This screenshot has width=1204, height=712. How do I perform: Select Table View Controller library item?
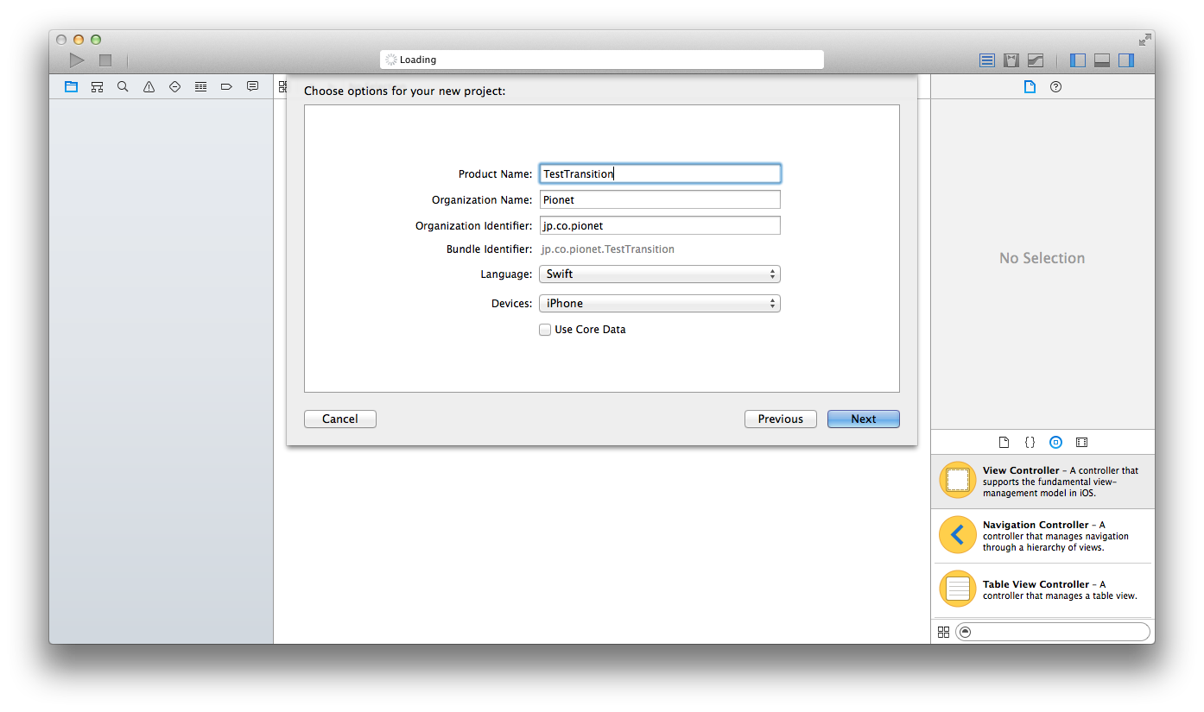(x=1042, y=589)
